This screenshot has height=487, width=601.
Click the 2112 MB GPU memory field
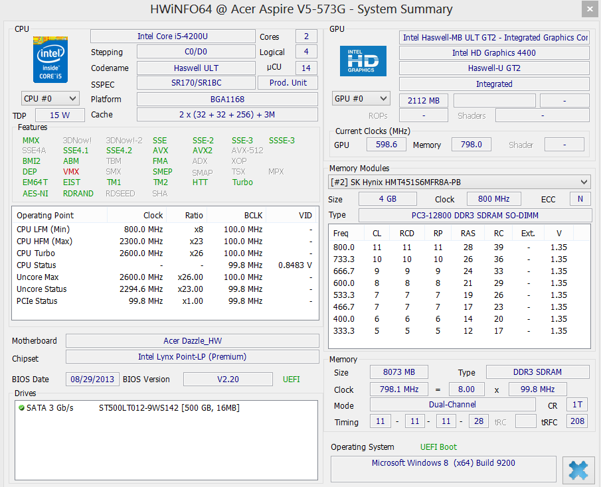tap(424, 101)
